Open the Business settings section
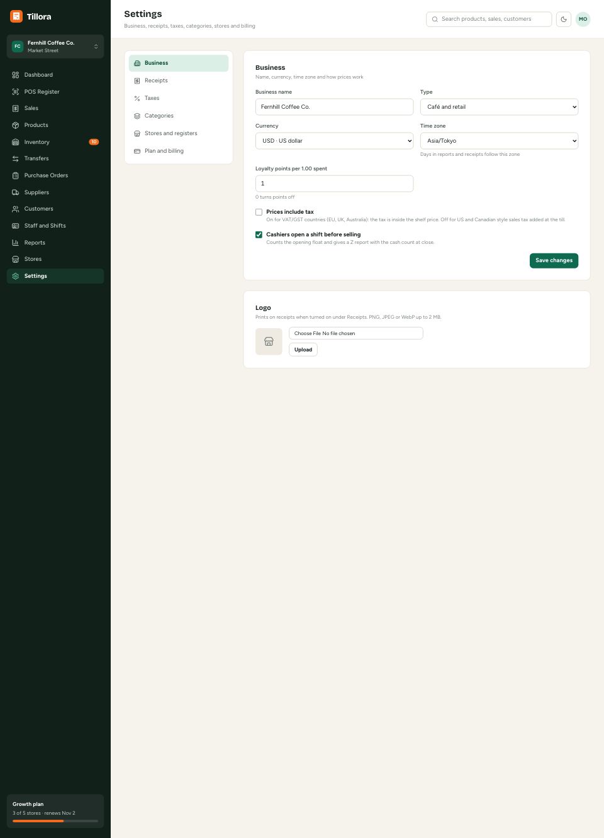 tap(179, 63)
